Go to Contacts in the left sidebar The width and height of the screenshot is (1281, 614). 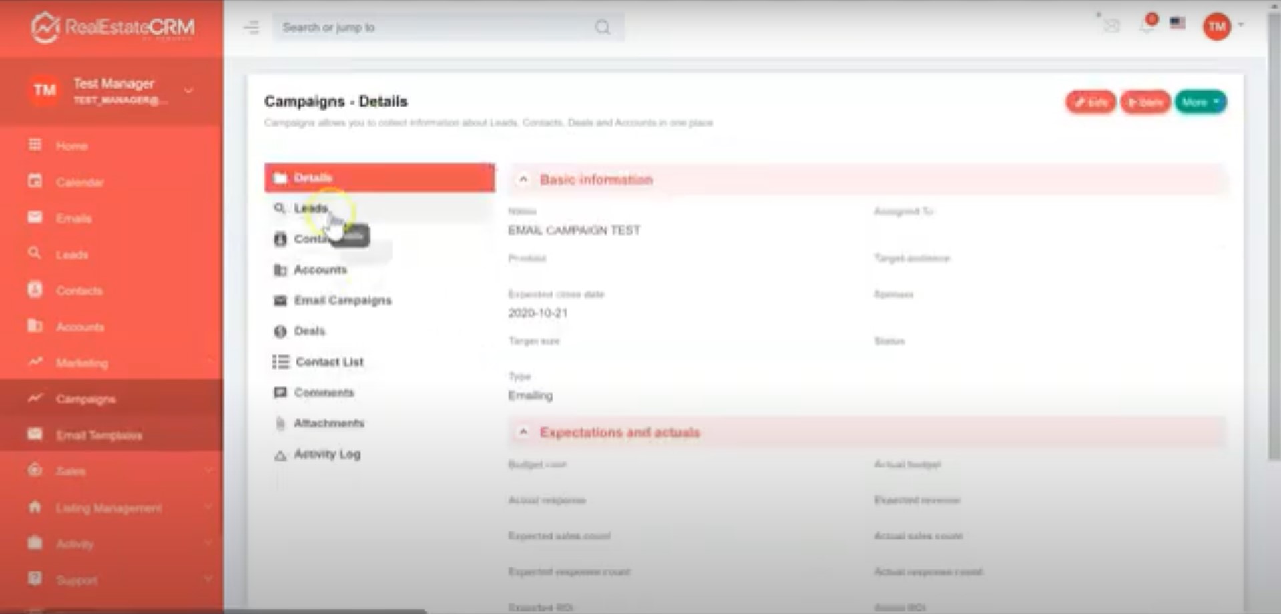tap(79, 291)
